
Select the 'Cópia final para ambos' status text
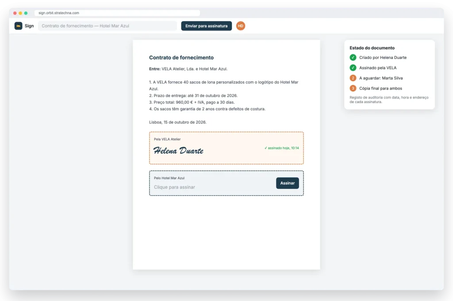point(380,88)
